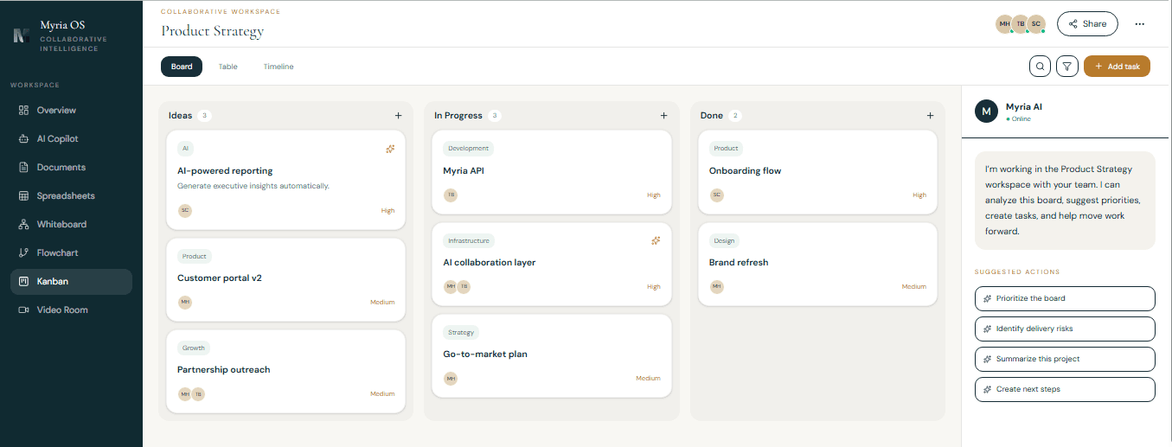Switch to the Timeline view tab
1172x447 pixels.
coord(279,67)
